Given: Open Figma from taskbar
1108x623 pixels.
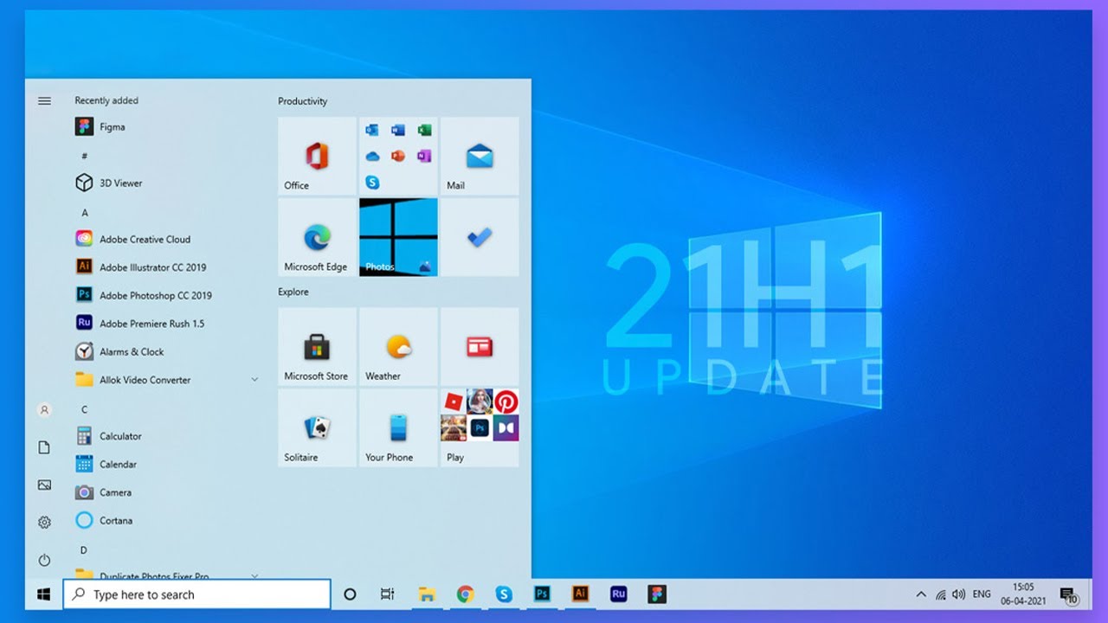Looking at the screenshot, I should [x=658, y=594].
